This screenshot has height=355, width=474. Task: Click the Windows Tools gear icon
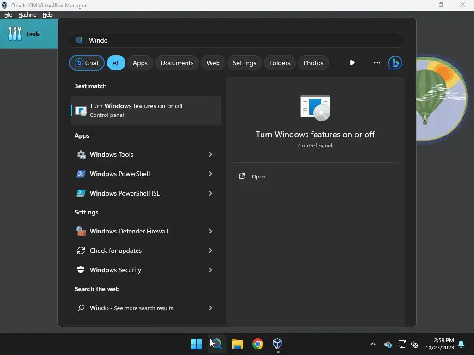[81, 154]
